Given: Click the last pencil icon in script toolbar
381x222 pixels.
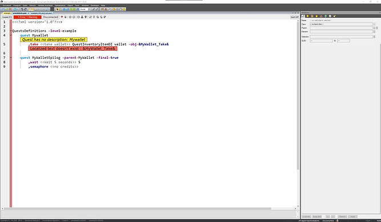Looking at the screenshot, I should coord(105,17).
